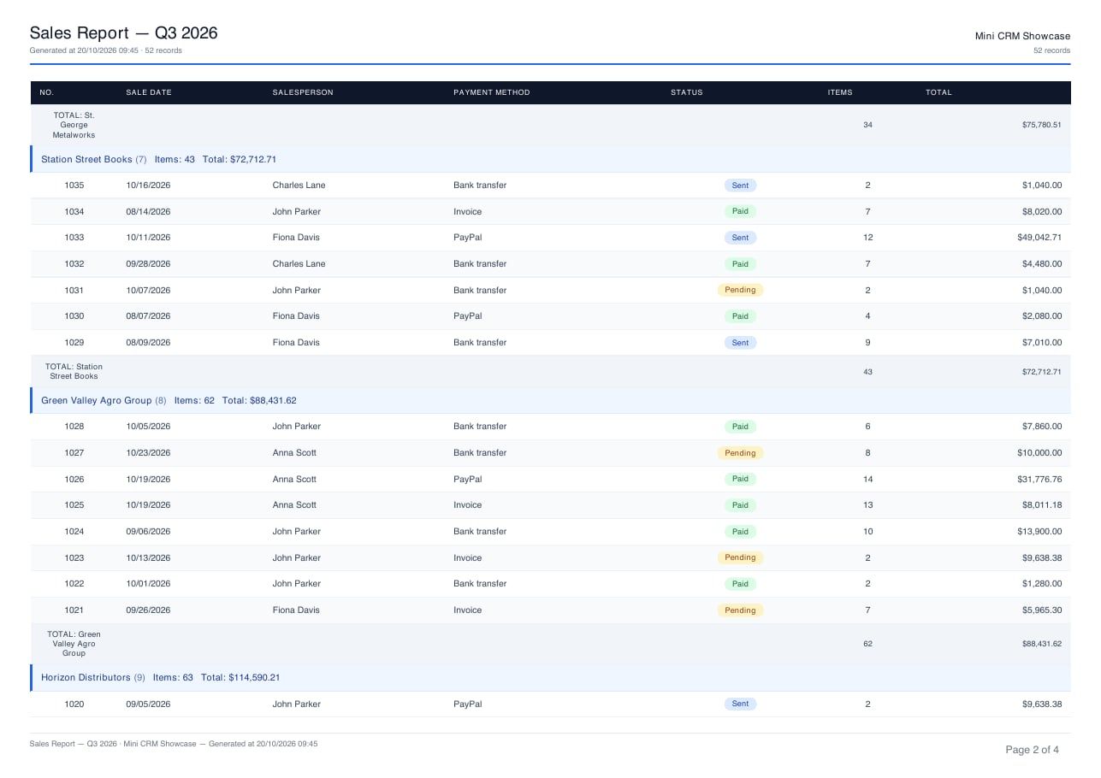Select the $31,776.76 total in row 1026
The width and height of the screenshot is (1101, 778).
pos(1039,480)
